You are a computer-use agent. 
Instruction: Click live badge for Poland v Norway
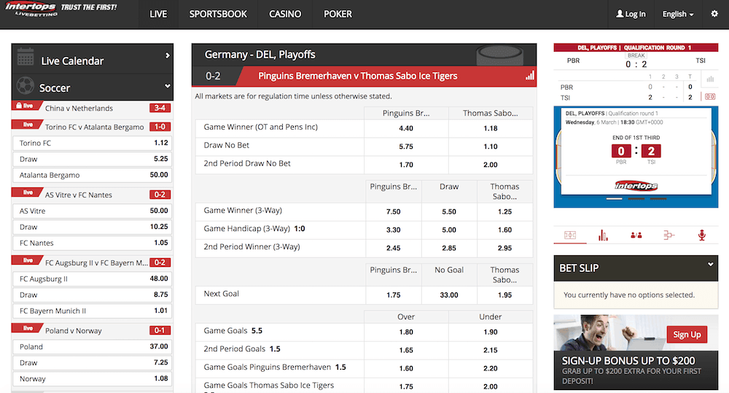[27, 328]
